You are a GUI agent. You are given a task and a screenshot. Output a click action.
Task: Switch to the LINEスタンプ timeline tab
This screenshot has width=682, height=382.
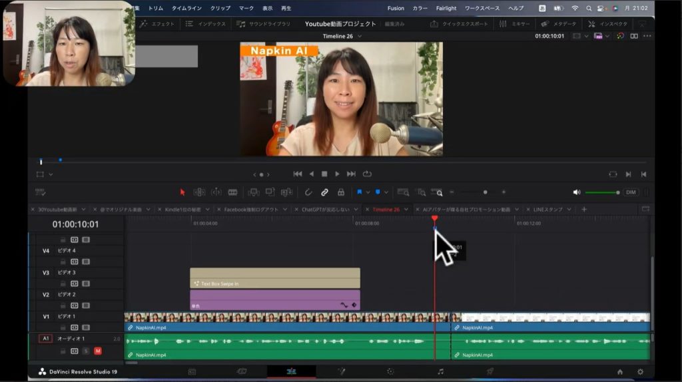547,209
